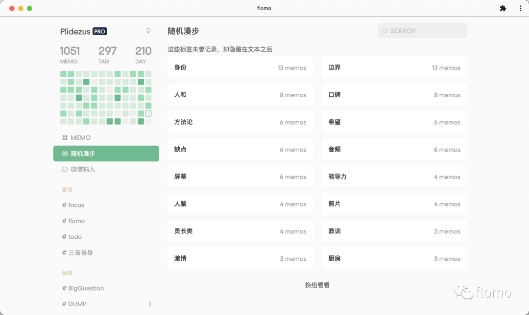Open the 身份 tag card

[240, 67]
